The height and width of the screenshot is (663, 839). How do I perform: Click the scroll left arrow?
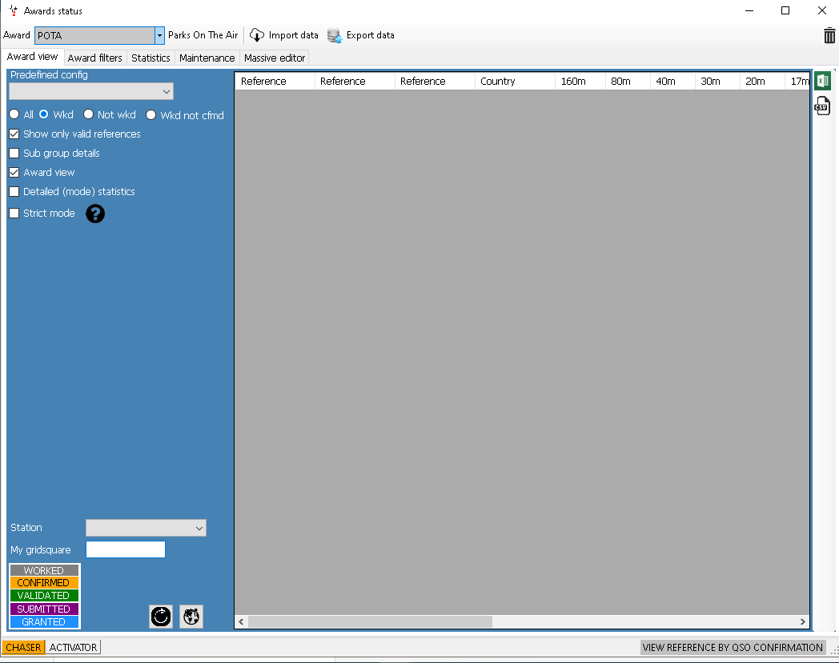pyautogui.click(x=241, y=622)
